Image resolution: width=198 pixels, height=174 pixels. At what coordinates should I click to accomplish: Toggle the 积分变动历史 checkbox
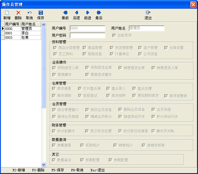pos(153,117)
